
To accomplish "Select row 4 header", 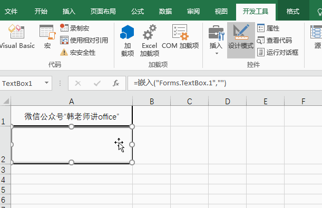I will click(5, 179).
